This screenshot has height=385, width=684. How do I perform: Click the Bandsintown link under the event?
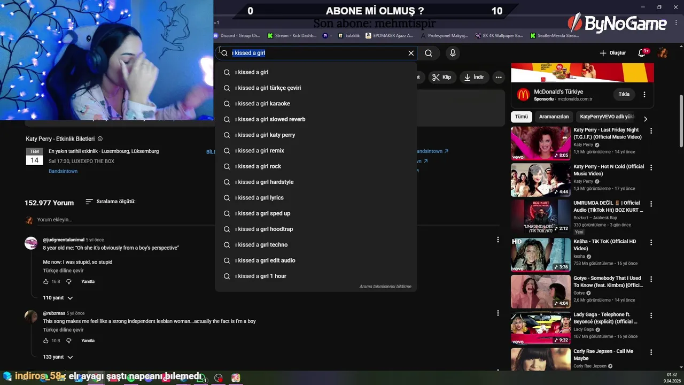pos(63,171)
